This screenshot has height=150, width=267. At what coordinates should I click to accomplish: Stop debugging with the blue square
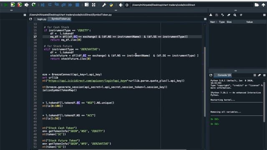tap(77, 5)
